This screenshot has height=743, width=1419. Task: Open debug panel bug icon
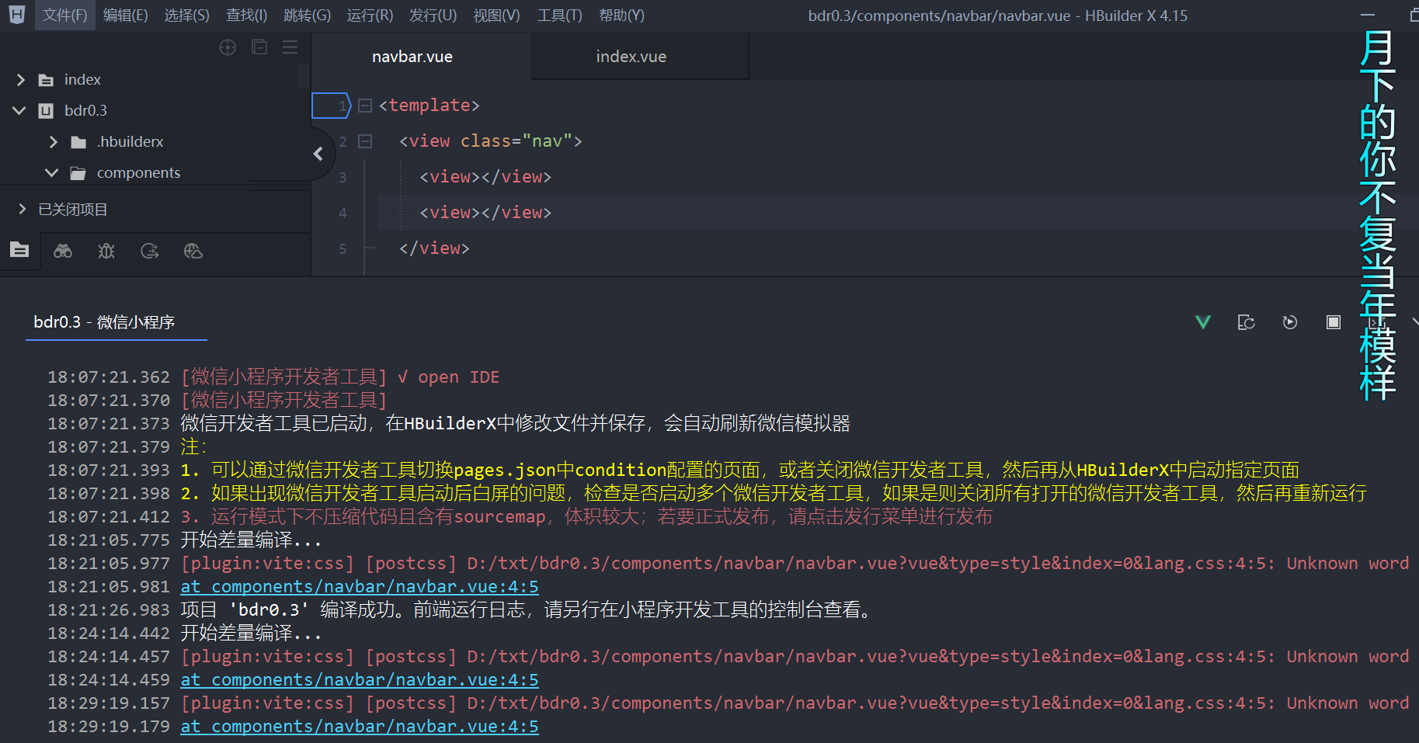pos(106,251)
